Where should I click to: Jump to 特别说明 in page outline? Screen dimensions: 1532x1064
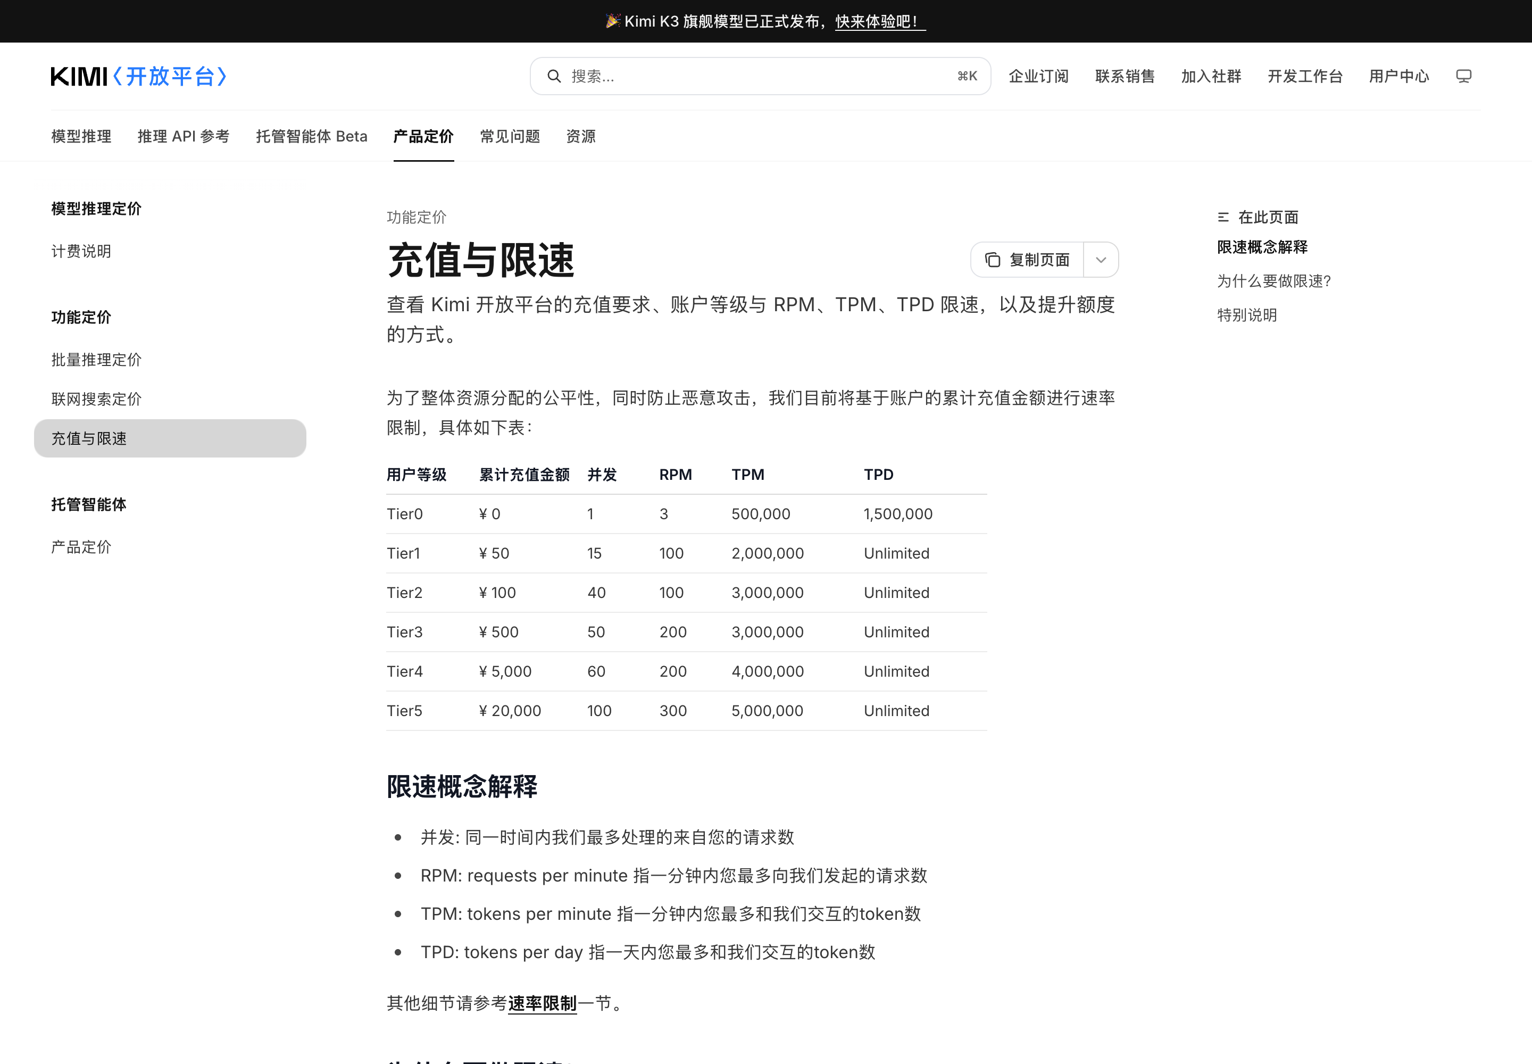pyautogui.click(x=1247, y=315)
